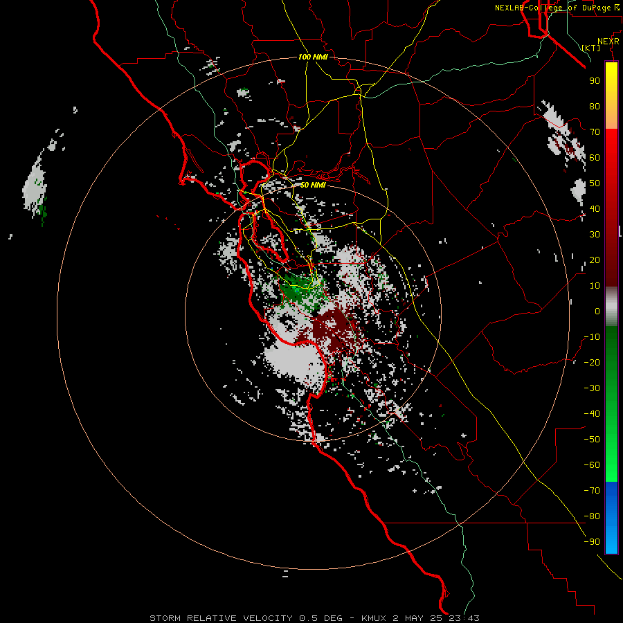Click the NEXR label above the color scale
Screen dimensions: 623x623
point(608,42)
